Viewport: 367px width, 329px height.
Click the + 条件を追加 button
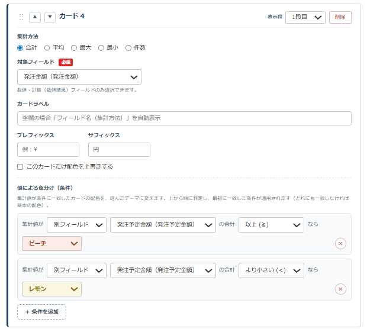(x=41, y=312)
